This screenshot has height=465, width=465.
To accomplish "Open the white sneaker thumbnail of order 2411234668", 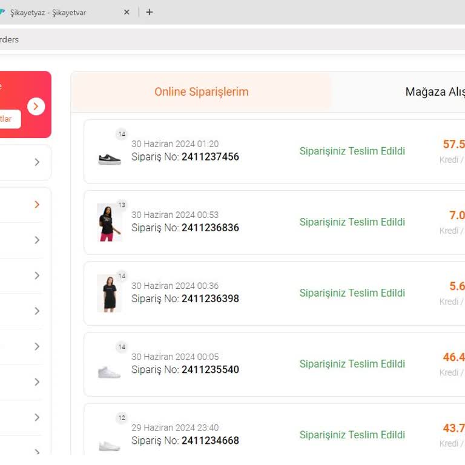I will point(109,446).
